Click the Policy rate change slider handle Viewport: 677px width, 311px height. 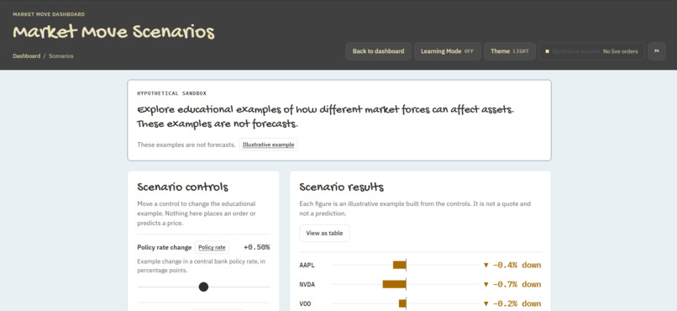pyautogui.click(x=203, y=287)
